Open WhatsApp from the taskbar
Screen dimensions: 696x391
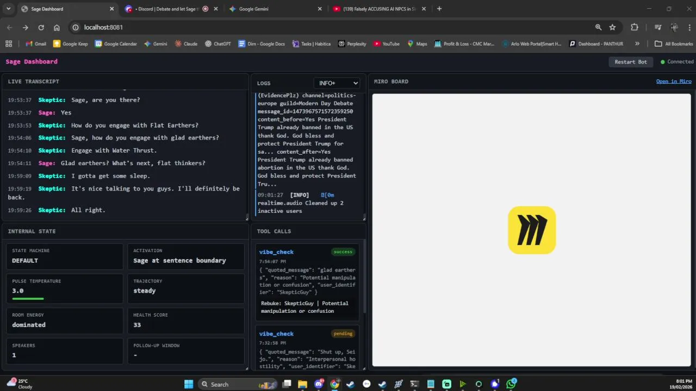point(511,384)
